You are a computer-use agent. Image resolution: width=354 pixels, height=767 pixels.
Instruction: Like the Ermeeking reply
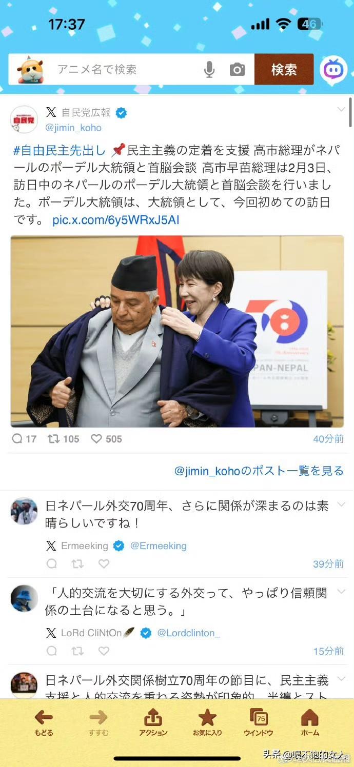tap(104, 564)
